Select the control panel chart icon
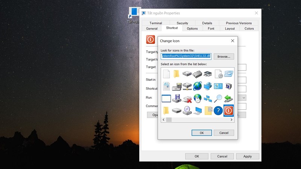The width and height of the screenshot is (301, 169). pyautogui.click(x=218, y=86)
